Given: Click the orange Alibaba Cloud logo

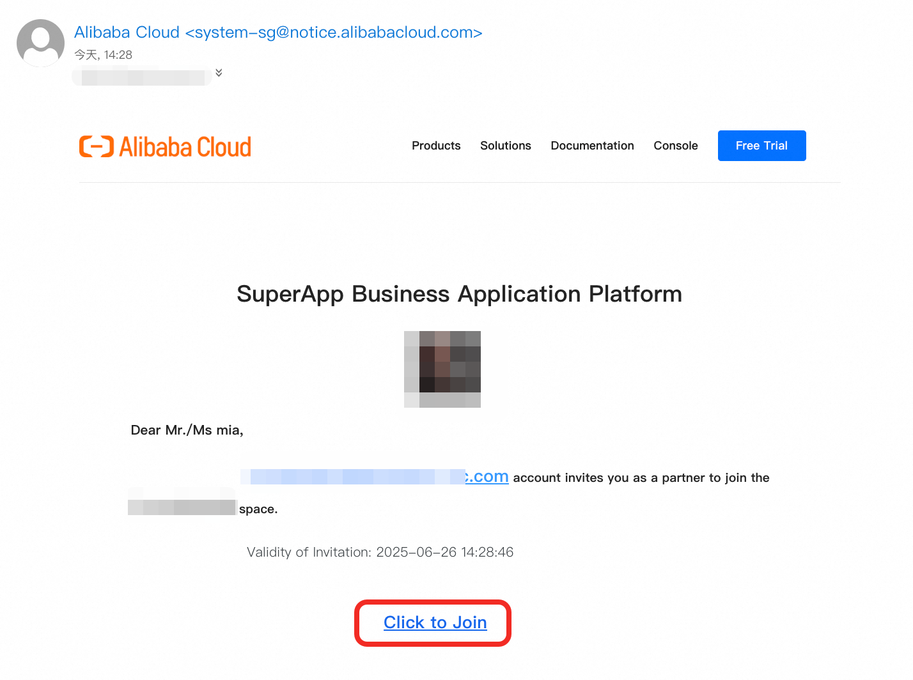Looking at the screenshot, I should click(165, 146).
